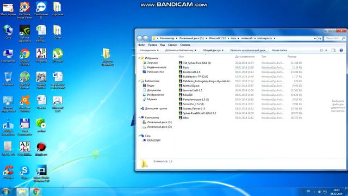Click the Explorer search field
Screen dimensions: 348x196
click(x=335, y=39)
